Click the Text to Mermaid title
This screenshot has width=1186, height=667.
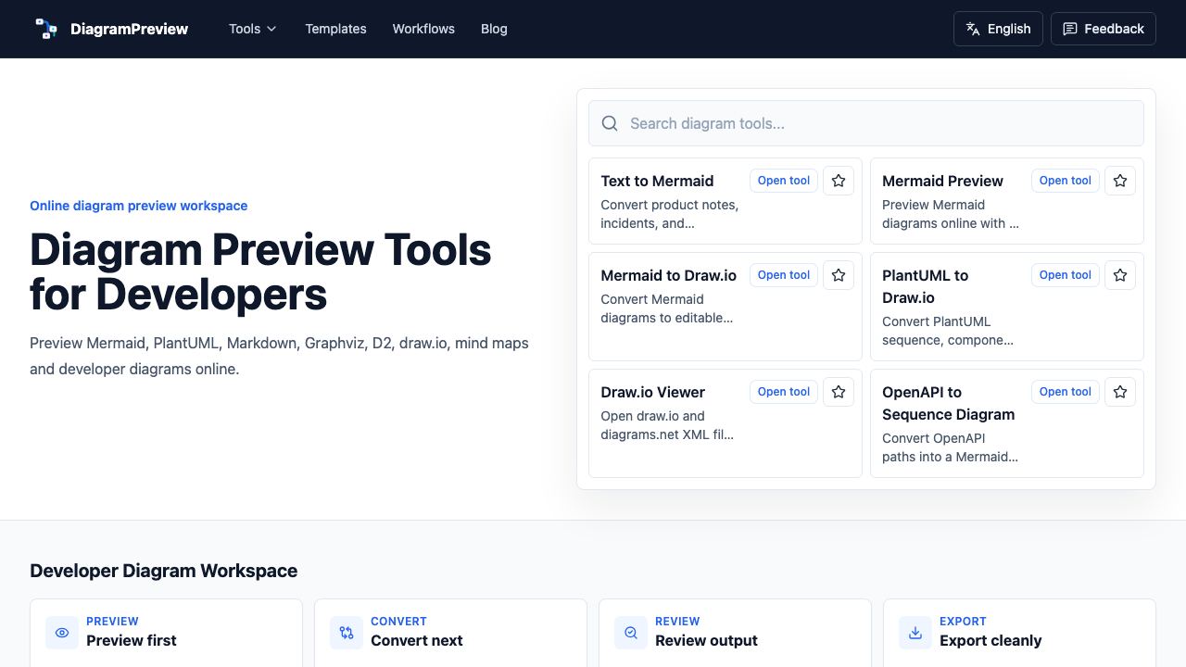(657, 181)
